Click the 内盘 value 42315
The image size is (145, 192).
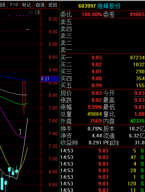[137, 121]
